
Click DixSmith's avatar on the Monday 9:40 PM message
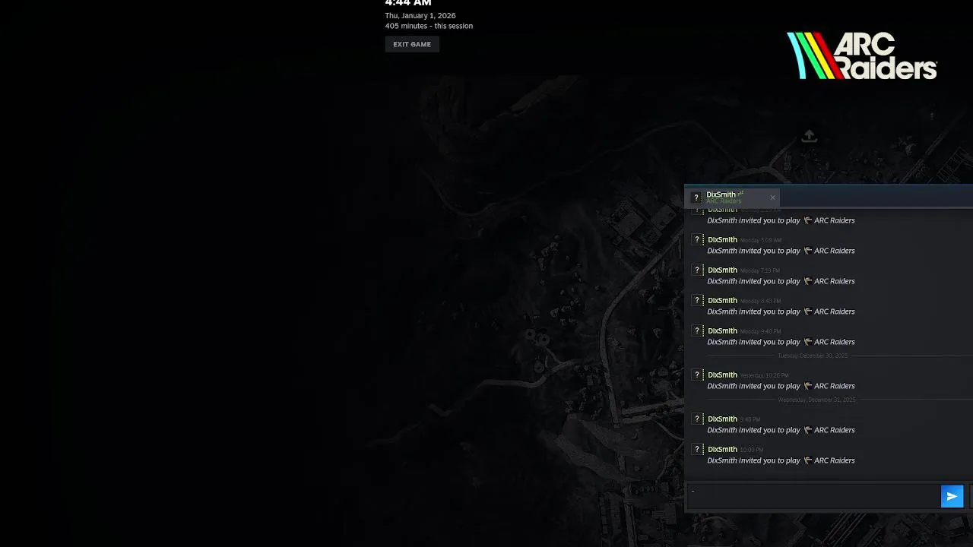(696, 331)
